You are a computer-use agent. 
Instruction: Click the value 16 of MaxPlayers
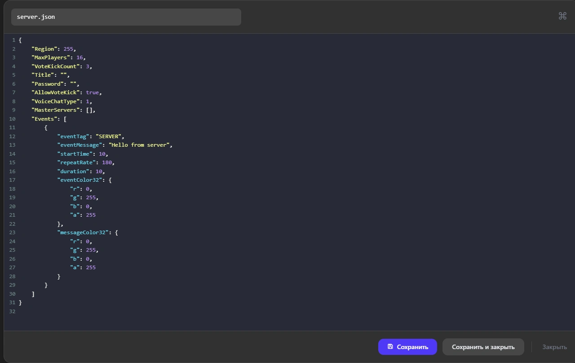80,57
